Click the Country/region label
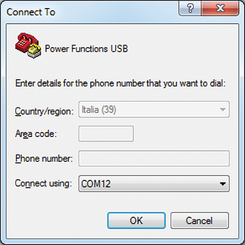 click(44, 111)
